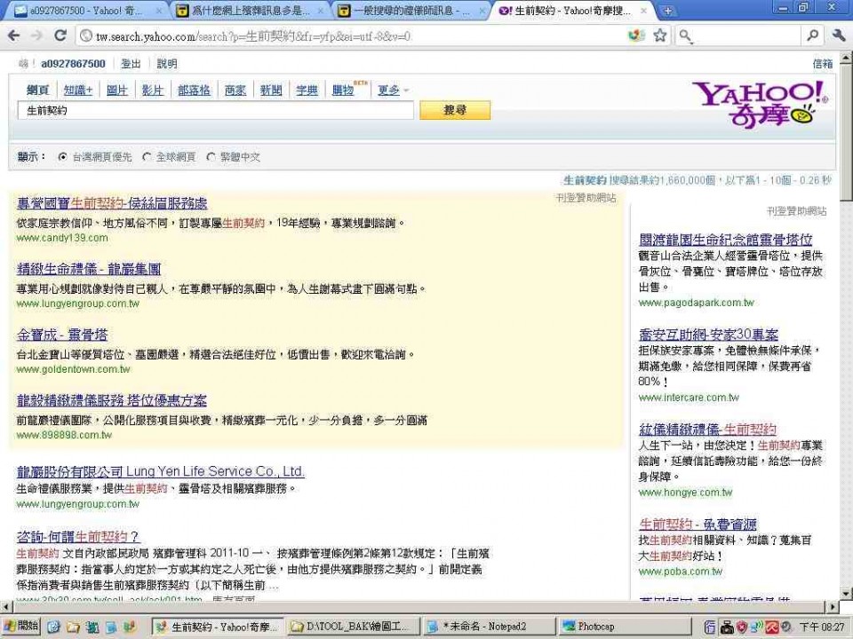Screen dimensions: 853x639
Task: Open the browser wrench settings menu
Action: pyautogui.click(x=838, y=35)
